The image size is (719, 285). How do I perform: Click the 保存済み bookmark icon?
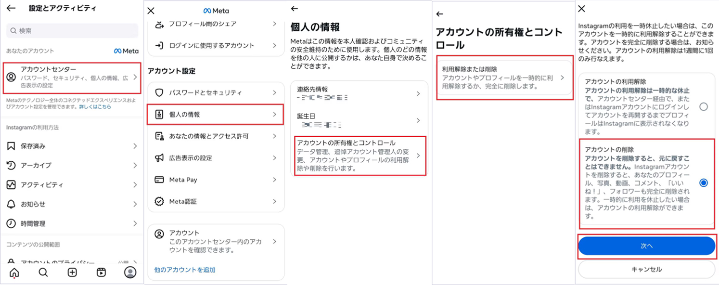[x=11, y=146]
